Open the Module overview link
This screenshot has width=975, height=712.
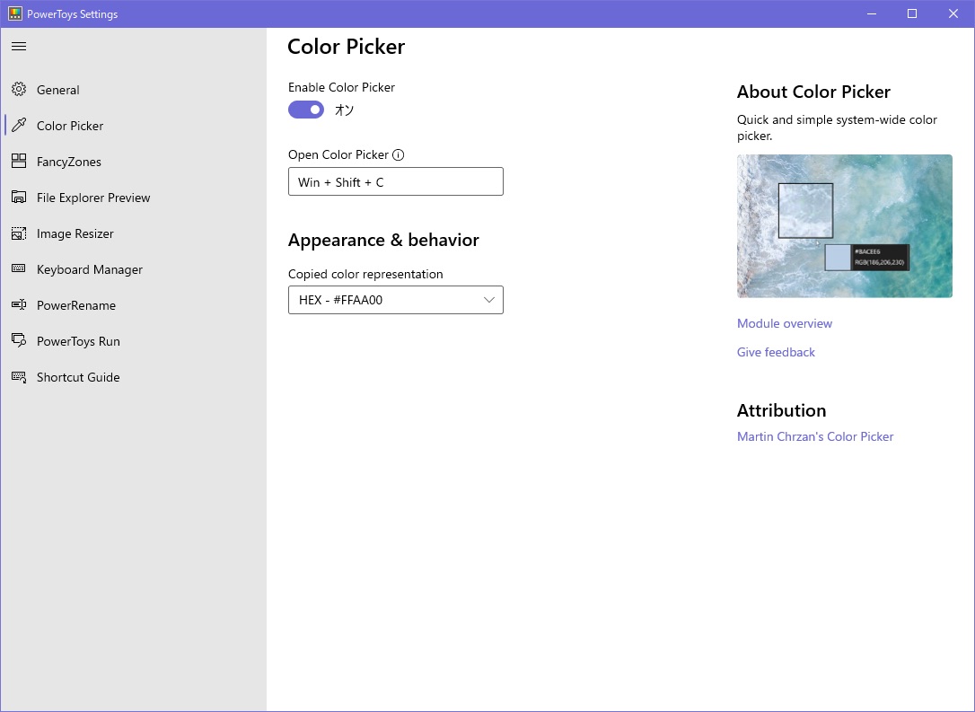784,323
